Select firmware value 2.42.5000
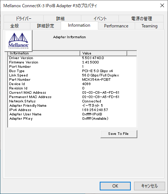 tap(90, 62)
